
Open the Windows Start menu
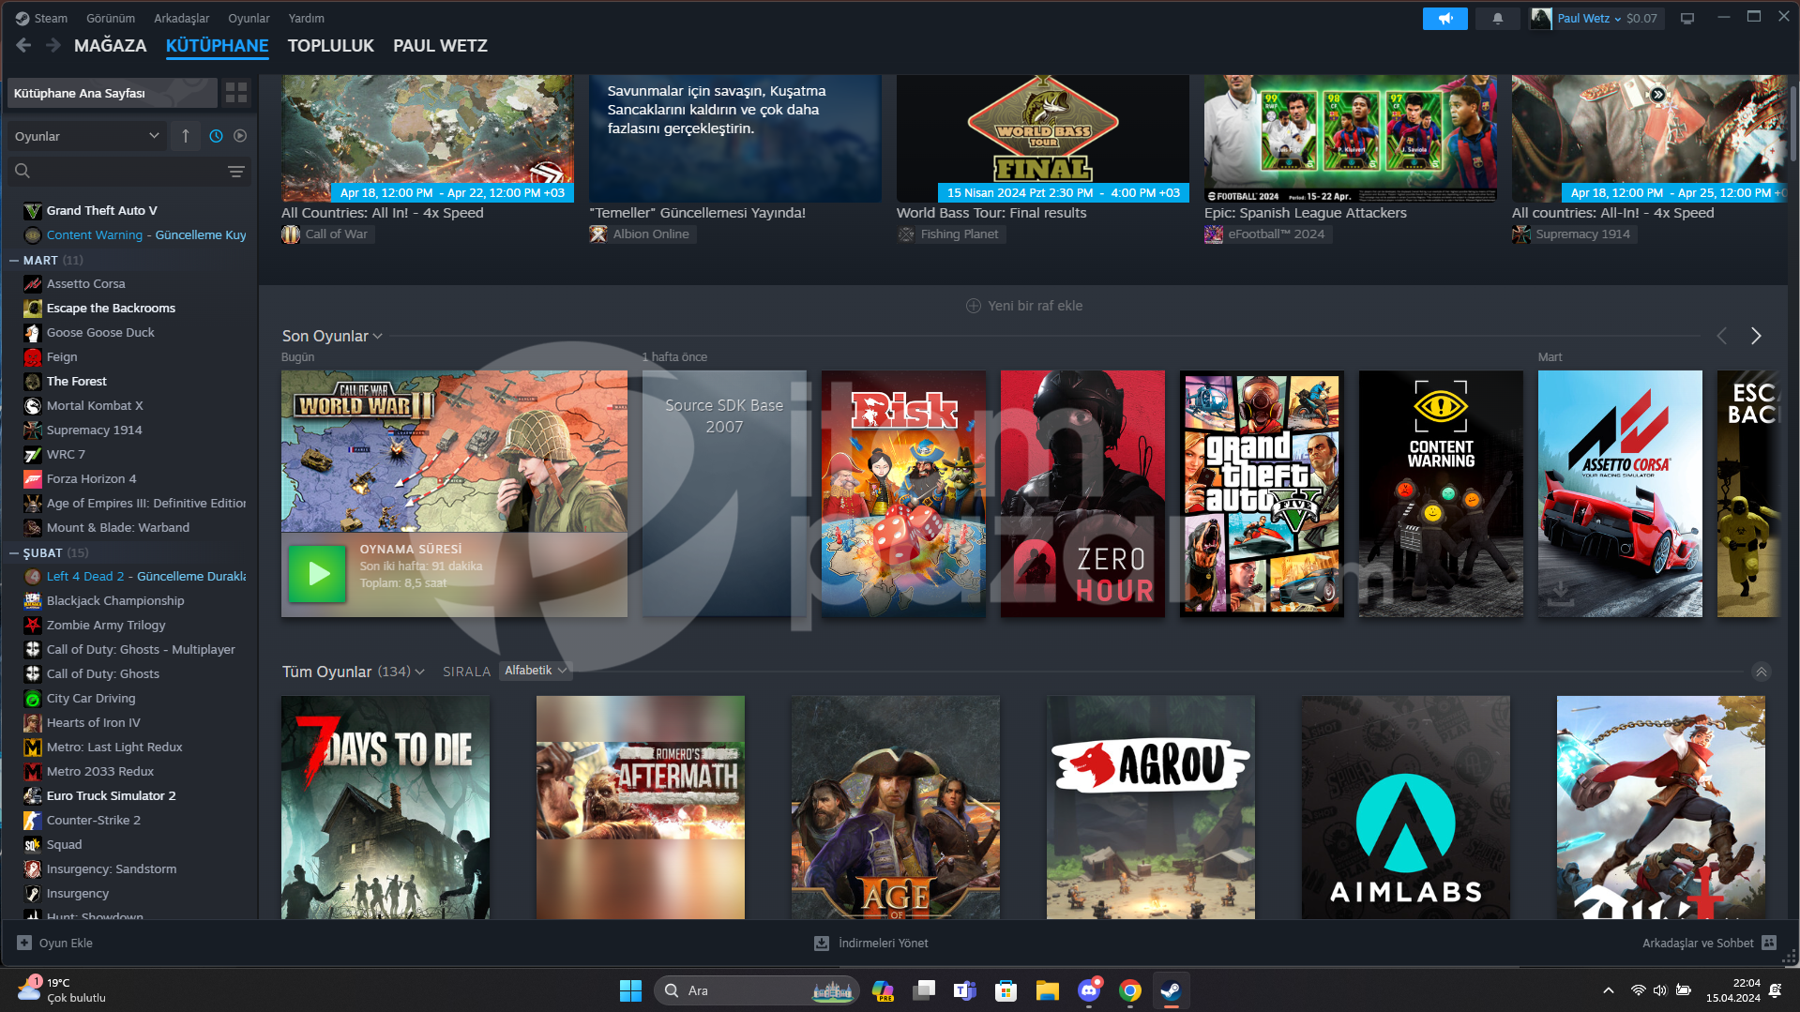[630, 990]
